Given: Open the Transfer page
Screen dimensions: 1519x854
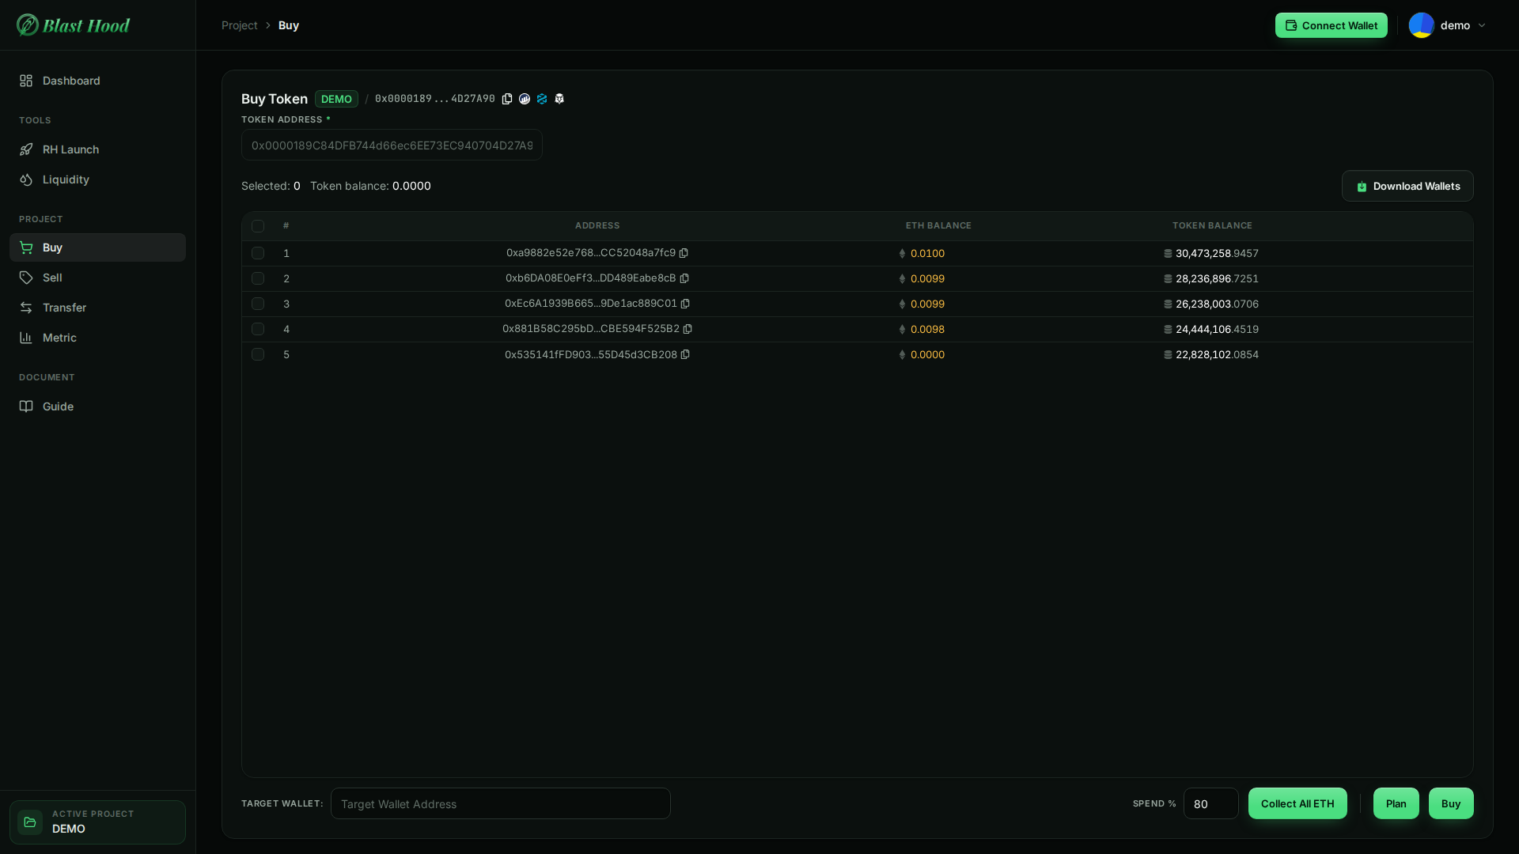Looking at the screenshot, I should coord(97,308).
